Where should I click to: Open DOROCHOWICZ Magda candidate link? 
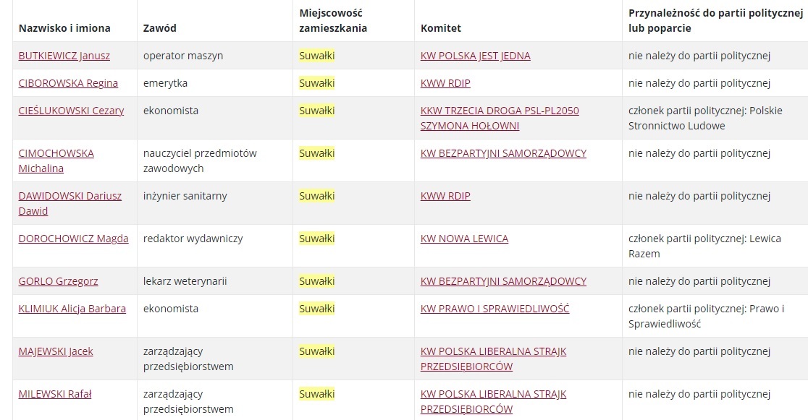coord(73,239)
